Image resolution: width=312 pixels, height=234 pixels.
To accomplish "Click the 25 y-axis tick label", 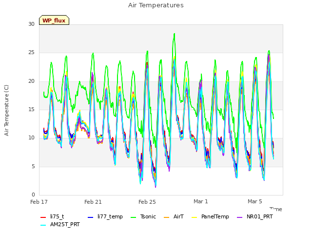I will tap(31, 53).
